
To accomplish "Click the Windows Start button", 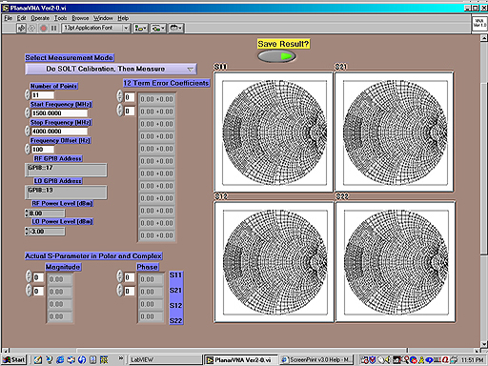I will pyautogui.click(x=14, y=359).
